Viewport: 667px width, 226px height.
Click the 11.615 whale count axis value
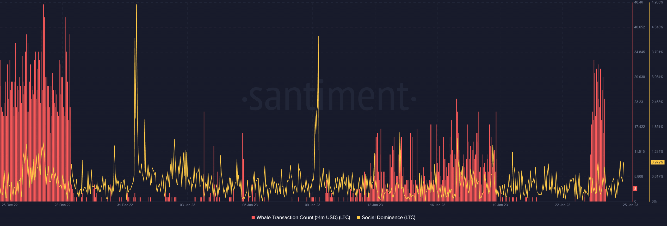tap(640, 152)
